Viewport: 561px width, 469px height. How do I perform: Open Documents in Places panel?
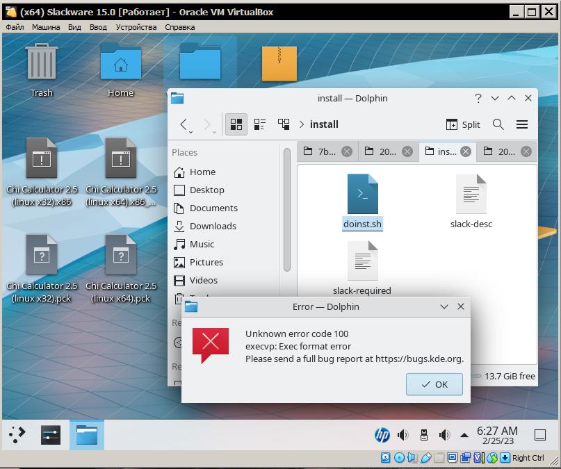pos(225,208)
